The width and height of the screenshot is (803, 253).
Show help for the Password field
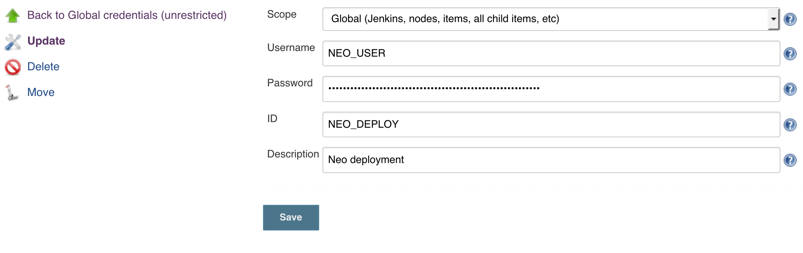[x=790, y=89]
